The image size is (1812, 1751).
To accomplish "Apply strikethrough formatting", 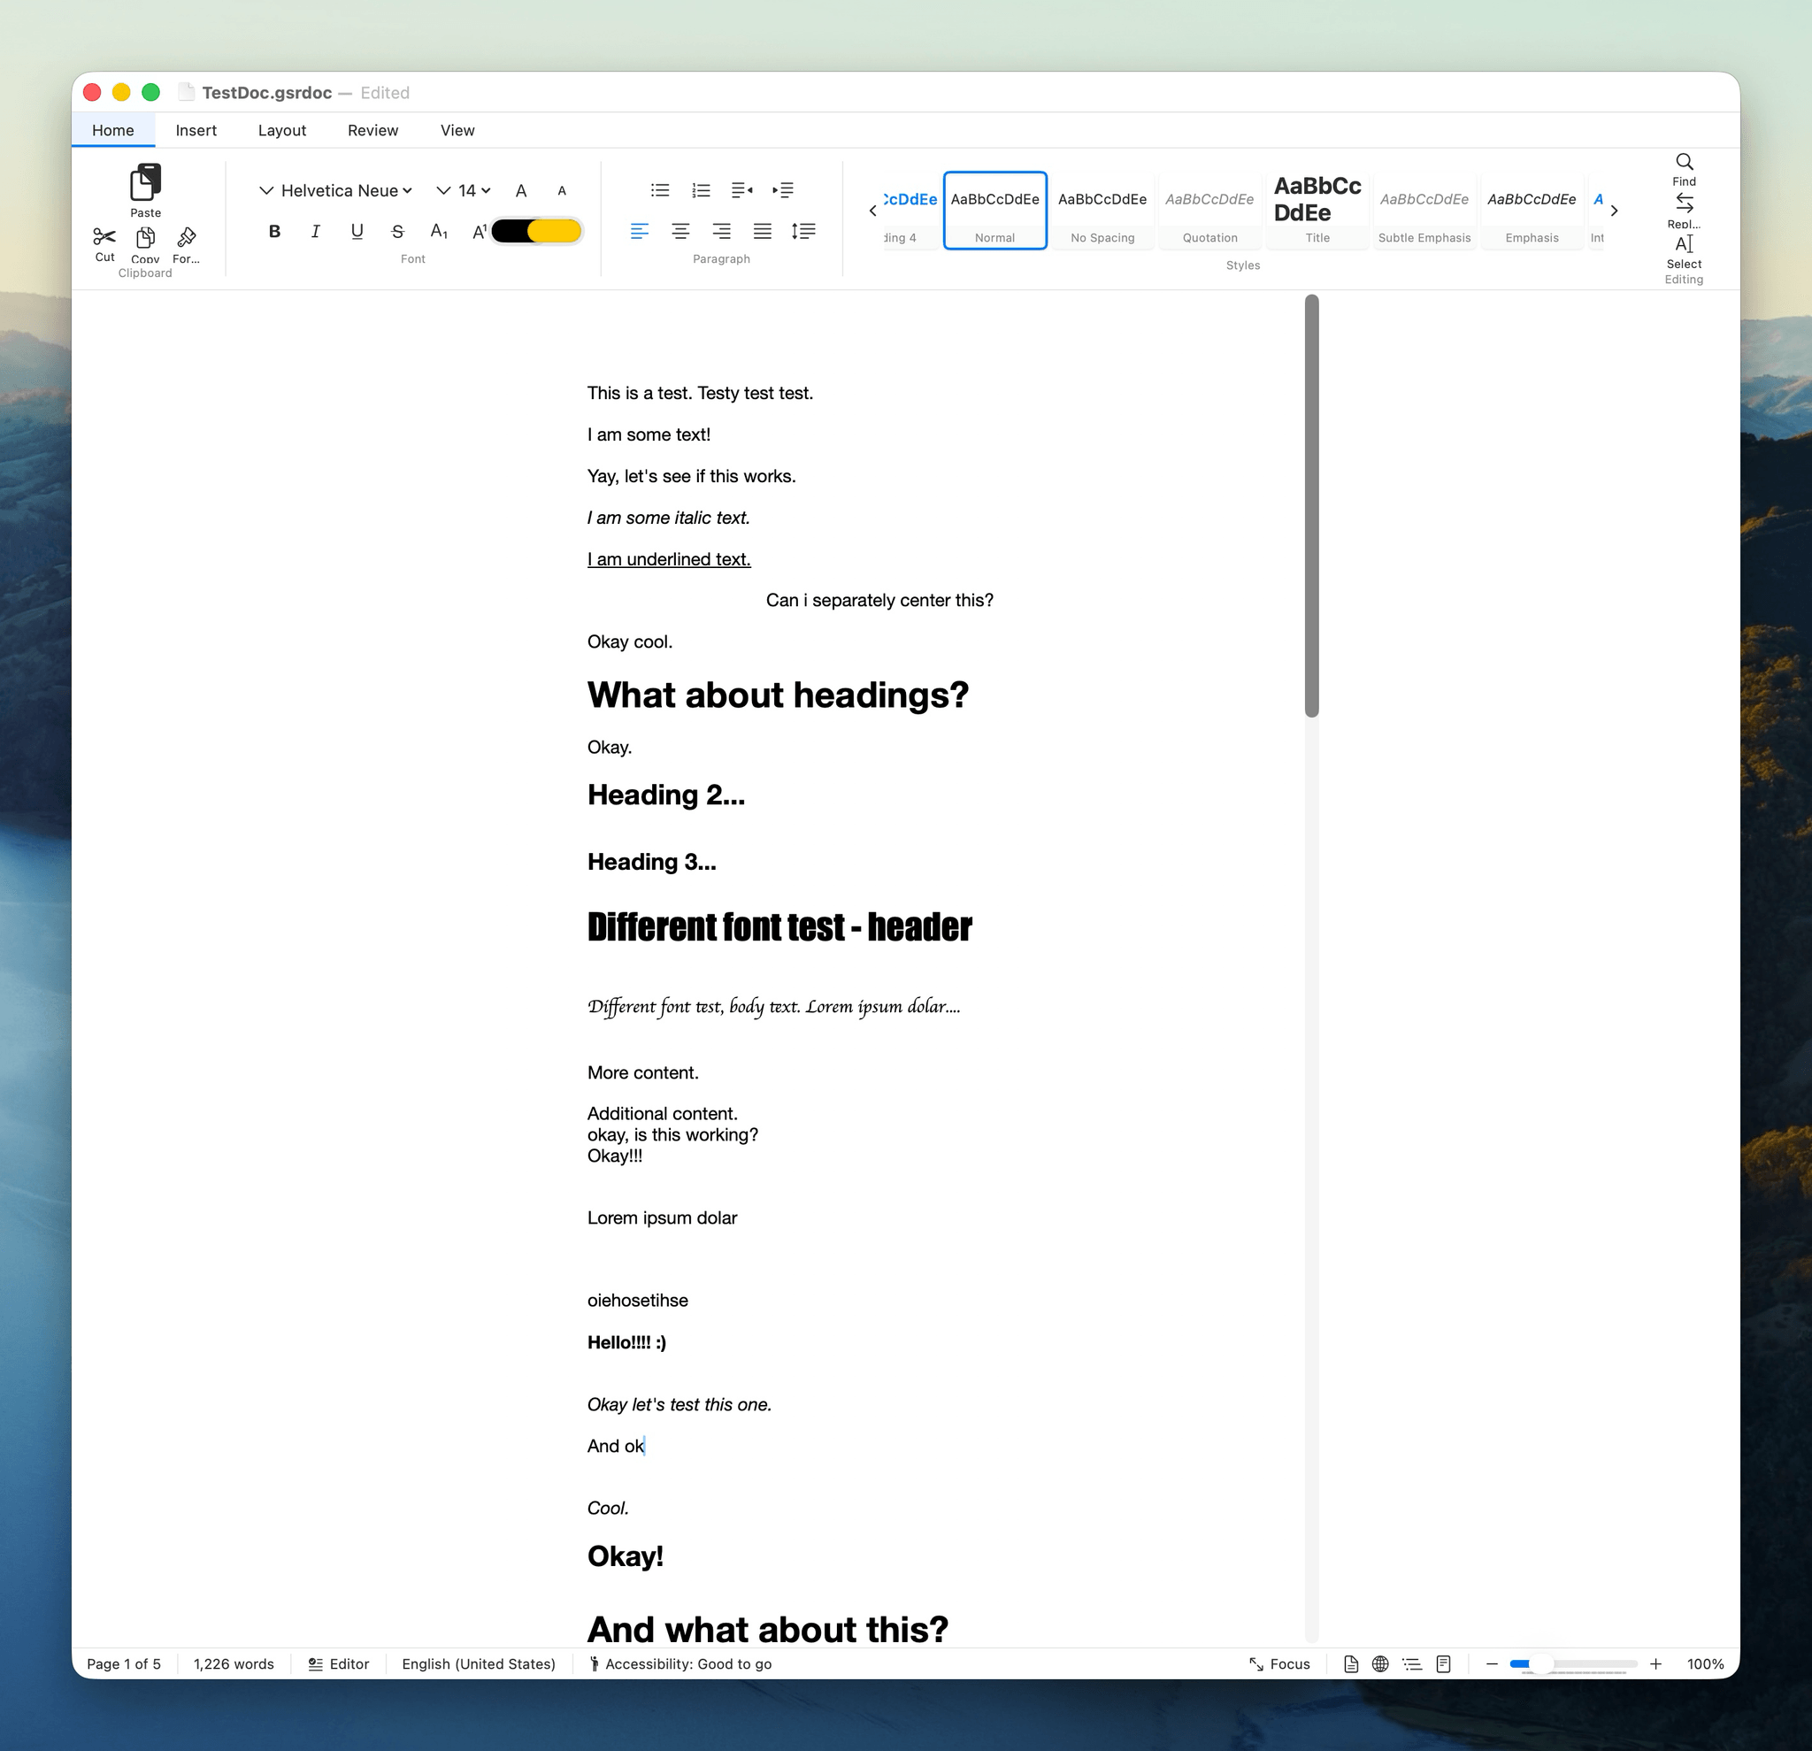I will coord(397,231).
